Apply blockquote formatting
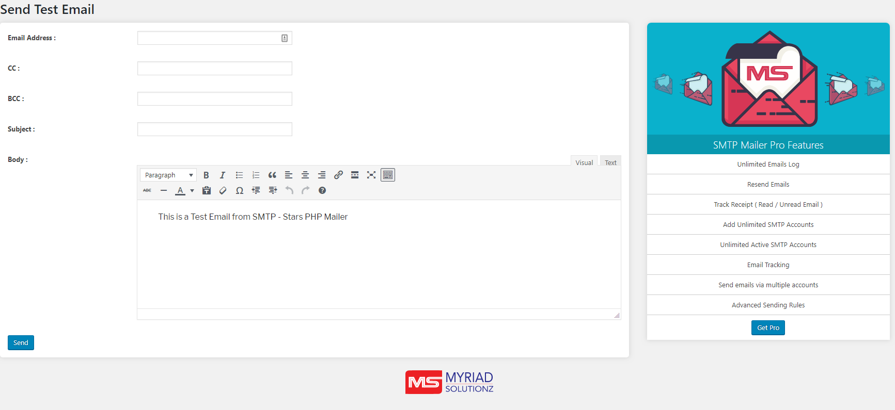 tap(272, 175)
